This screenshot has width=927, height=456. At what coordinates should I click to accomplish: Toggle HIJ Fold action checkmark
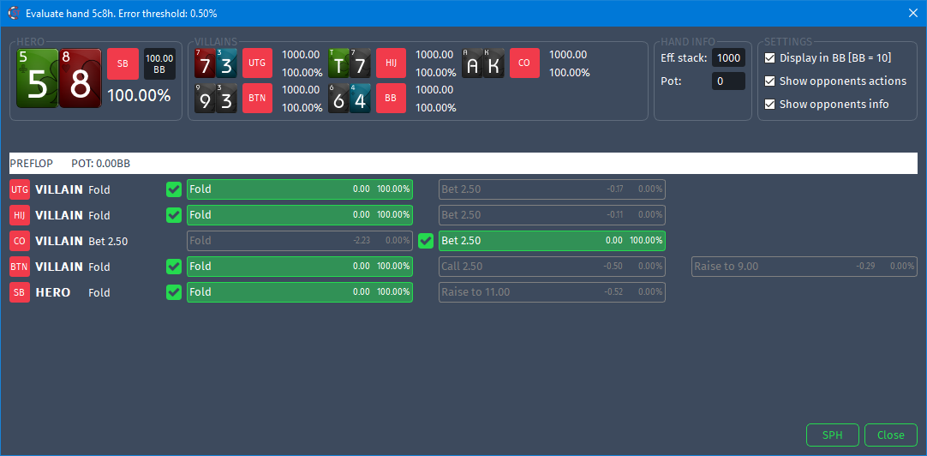174,215
